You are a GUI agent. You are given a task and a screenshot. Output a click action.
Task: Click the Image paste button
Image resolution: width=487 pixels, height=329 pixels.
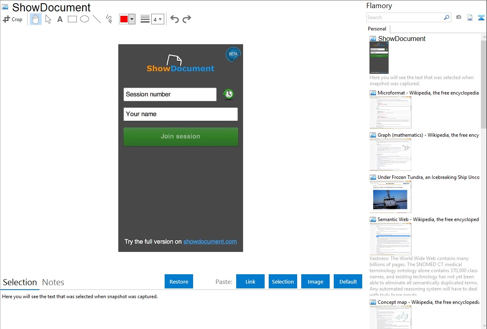pyautogui.click(x=315, y=282)
